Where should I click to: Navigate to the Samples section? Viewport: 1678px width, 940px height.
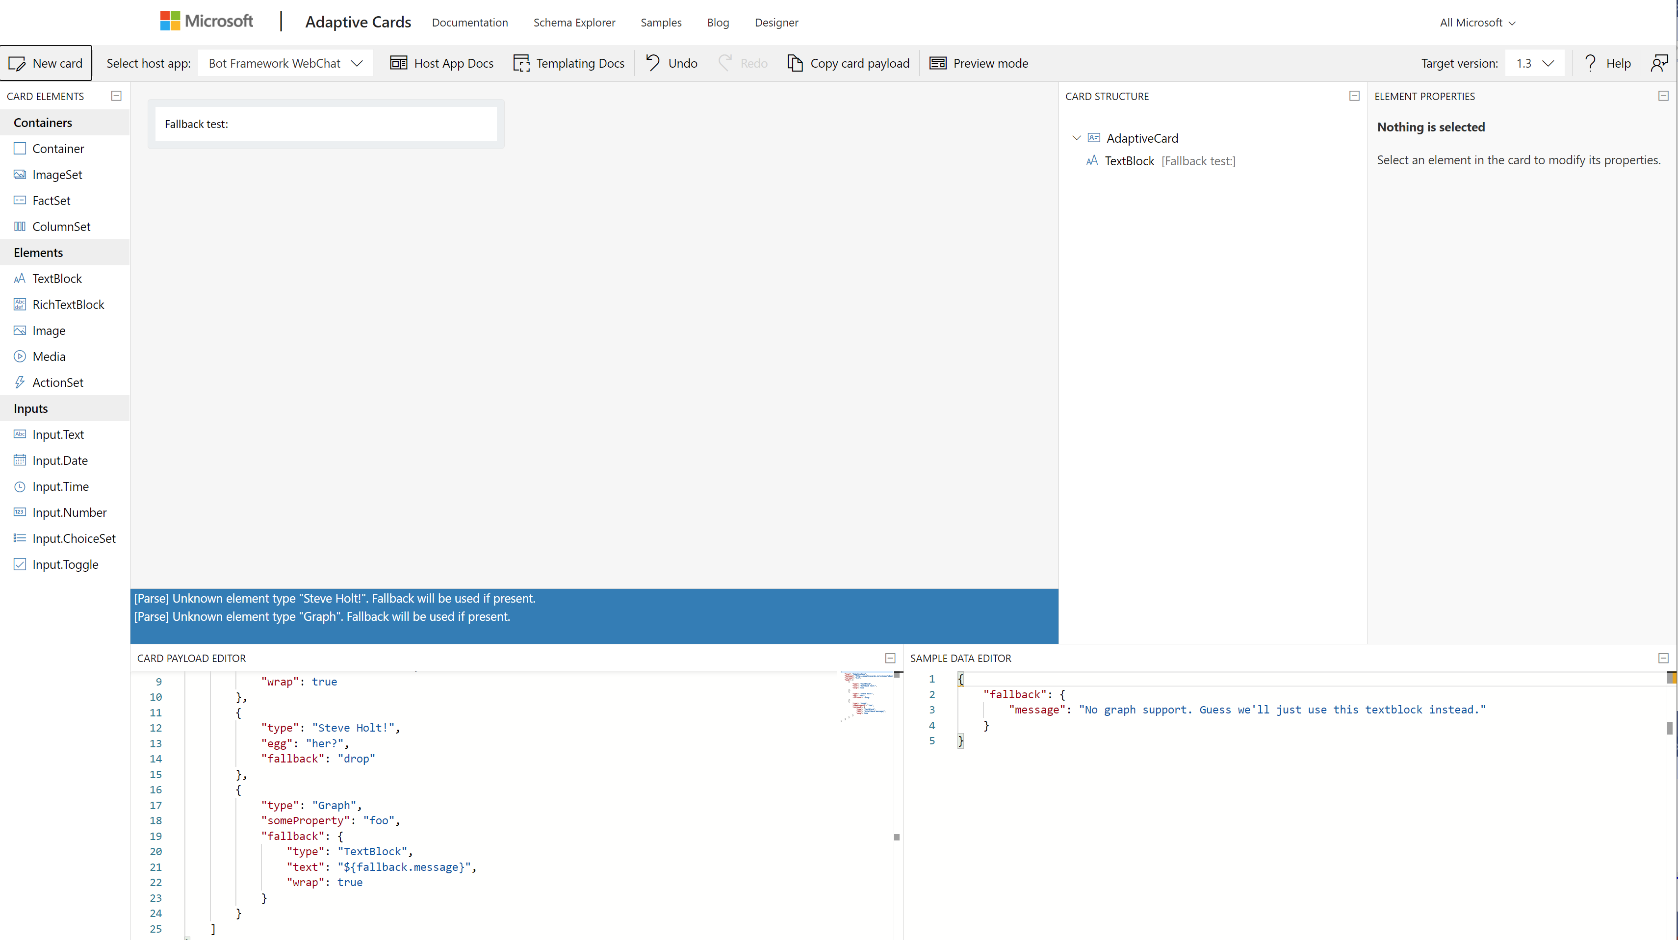tap(661, 22)
